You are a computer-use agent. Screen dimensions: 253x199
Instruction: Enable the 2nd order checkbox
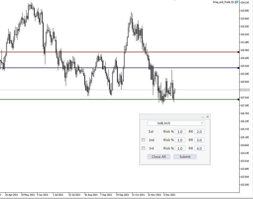[x=144, y=140]
